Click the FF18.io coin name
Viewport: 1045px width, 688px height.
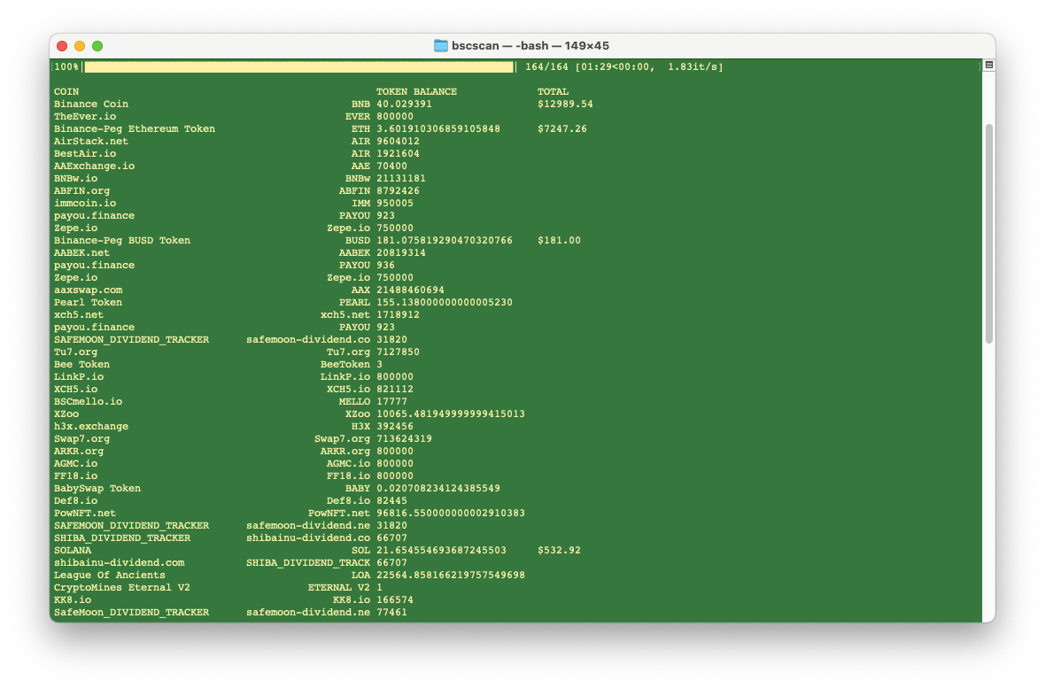tap(75, 476)
